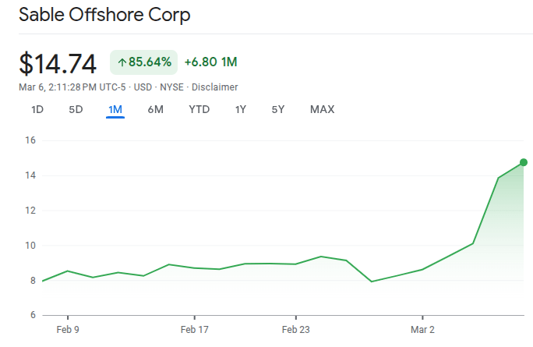Click the Mar 2 date label
Viewport: 533px width, 347px height.
(422, 330)
